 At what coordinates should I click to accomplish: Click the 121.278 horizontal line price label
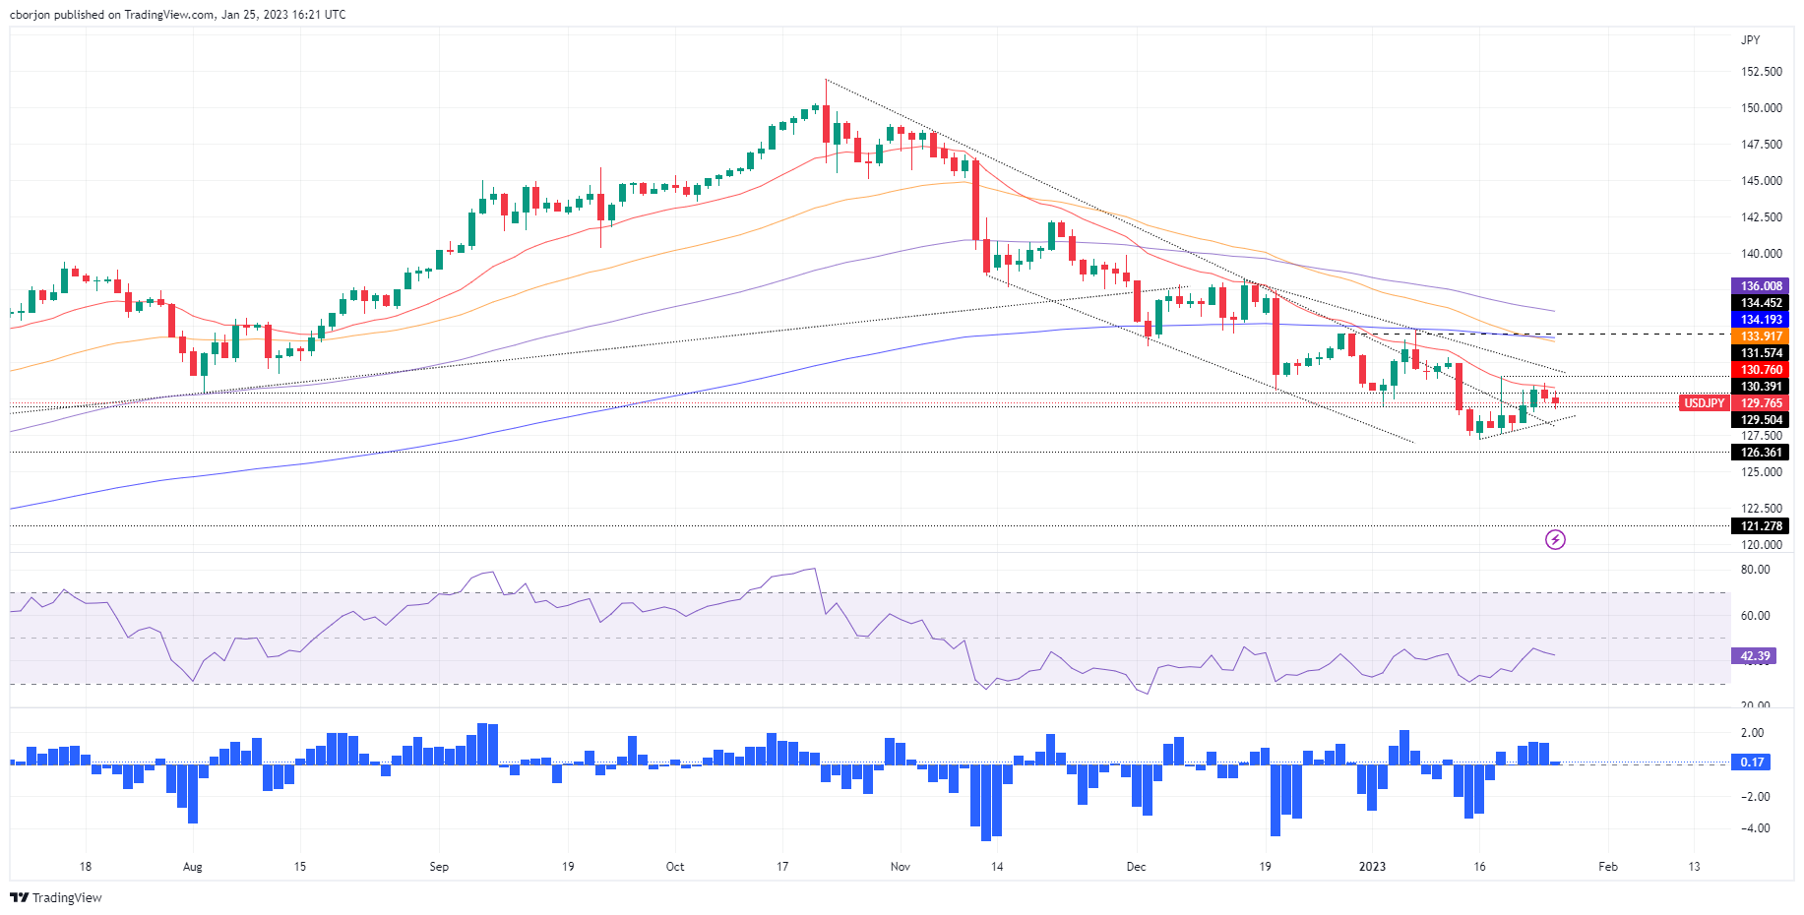click(1760, 526)
